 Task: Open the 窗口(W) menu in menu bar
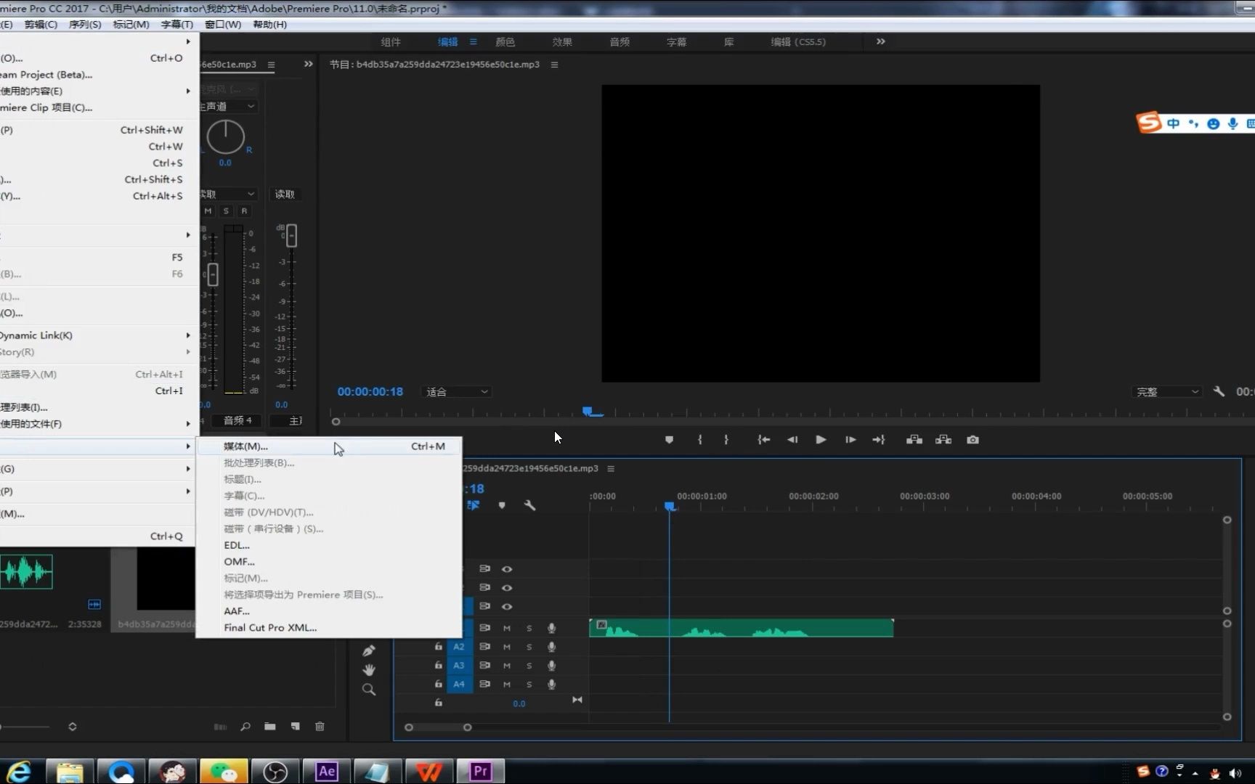tap(223, 25)
